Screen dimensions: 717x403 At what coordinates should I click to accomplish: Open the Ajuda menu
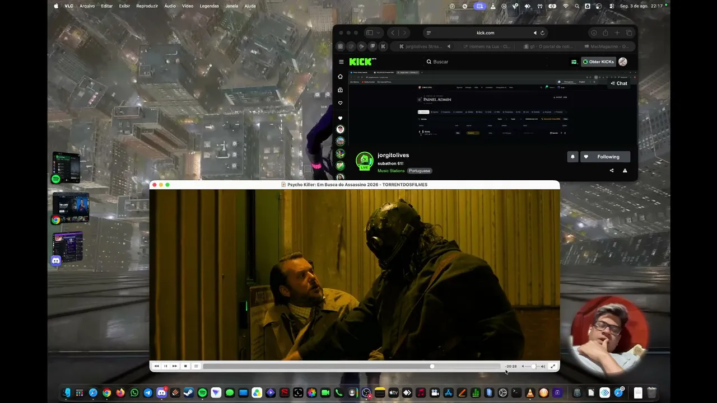pos(250,6)
